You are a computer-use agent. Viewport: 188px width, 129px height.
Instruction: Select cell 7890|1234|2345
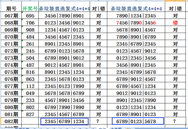pos(136,16)
